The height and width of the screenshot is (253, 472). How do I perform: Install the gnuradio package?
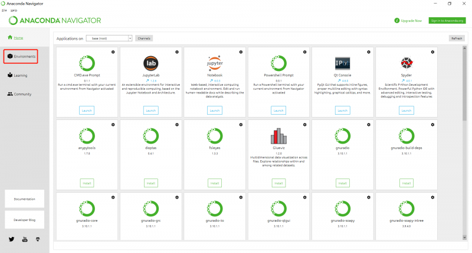point(342,183)
